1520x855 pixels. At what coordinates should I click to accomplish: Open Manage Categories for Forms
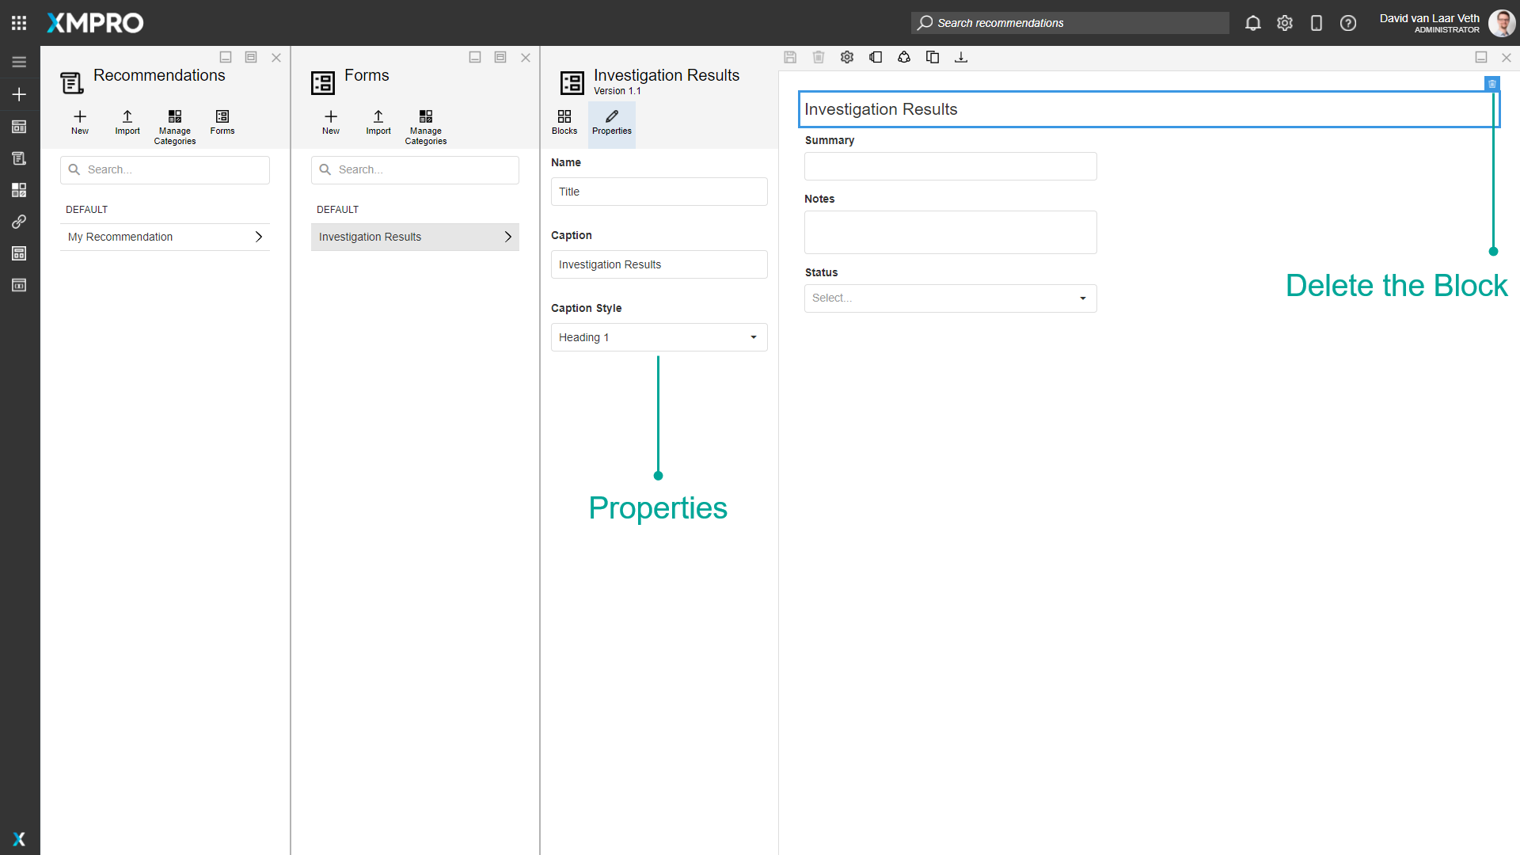[426, 127]
